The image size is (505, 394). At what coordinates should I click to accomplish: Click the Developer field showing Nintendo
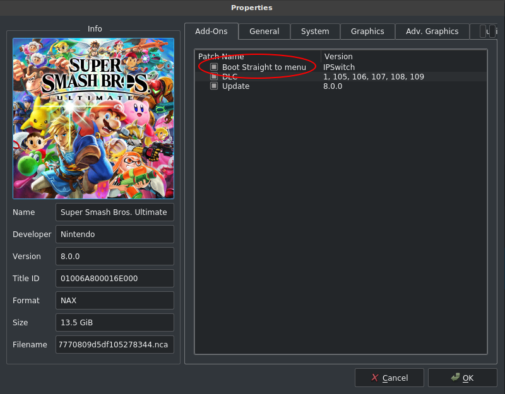pos(114,235)
